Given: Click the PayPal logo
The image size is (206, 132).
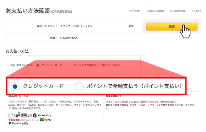Looking at the screenshot, I should [15, 123].
